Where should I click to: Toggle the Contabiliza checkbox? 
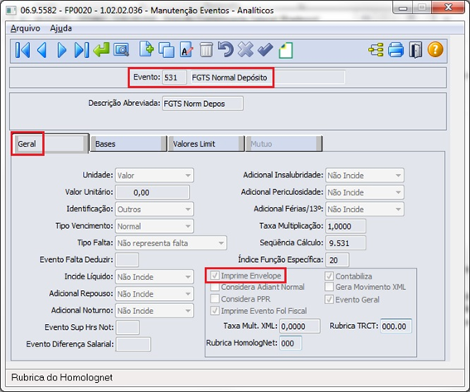(329, 276)
